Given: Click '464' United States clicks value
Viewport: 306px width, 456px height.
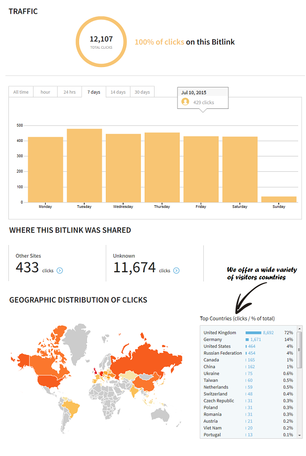Looking at the screenshot, I should click(252, 347).
